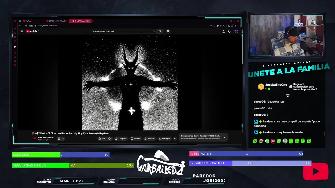
Task: Click the SUBS KICK progress bar
Action: (x=60, y=155)
